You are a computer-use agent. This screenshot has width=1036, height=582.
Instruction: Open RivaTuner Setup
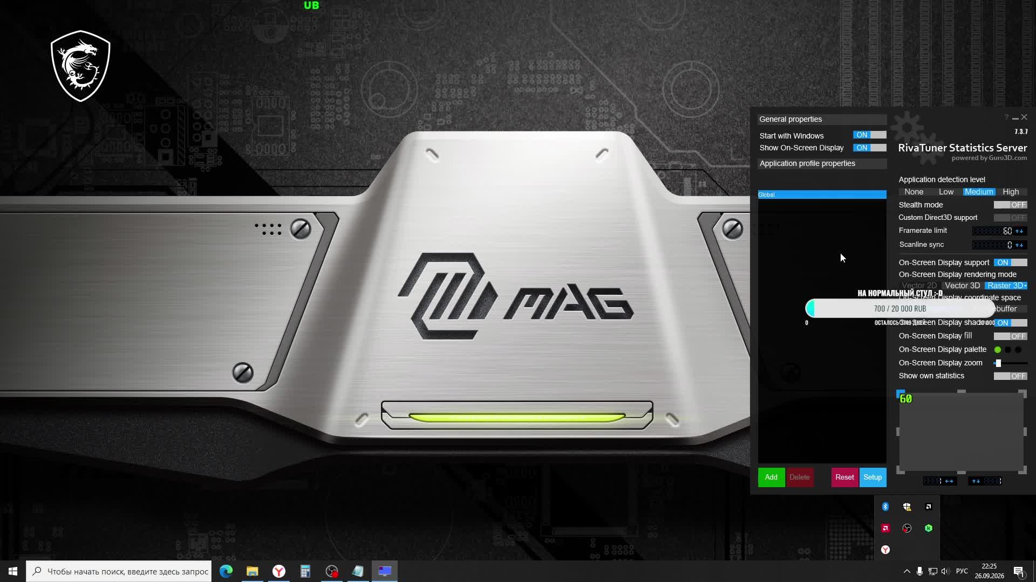(x=873, y=477)
